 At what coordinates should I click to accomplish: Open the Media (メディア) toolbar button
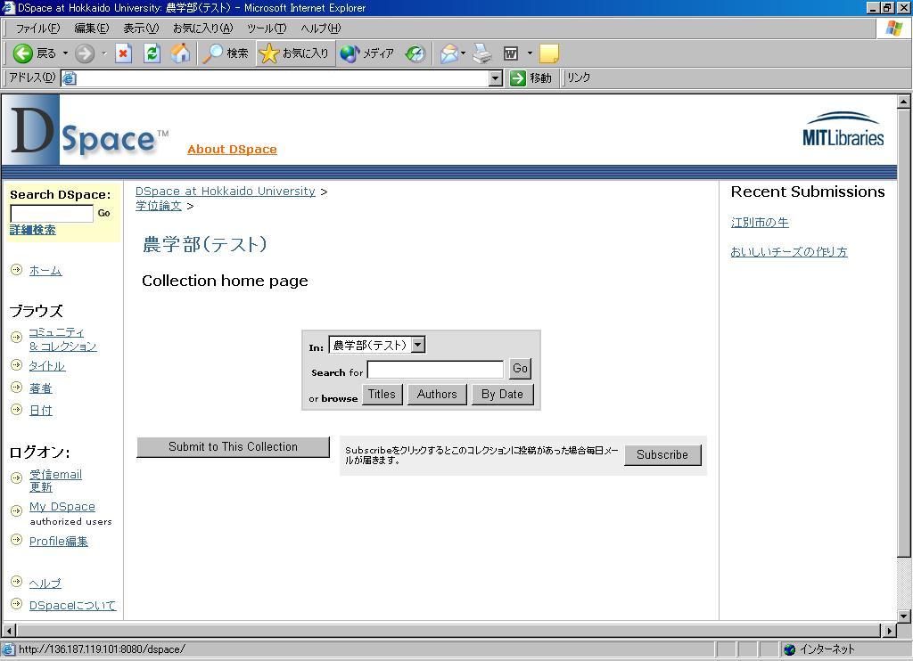(367, 53)
